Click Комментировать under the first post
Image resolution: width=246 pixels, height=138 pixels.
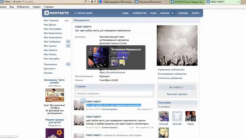110,109
